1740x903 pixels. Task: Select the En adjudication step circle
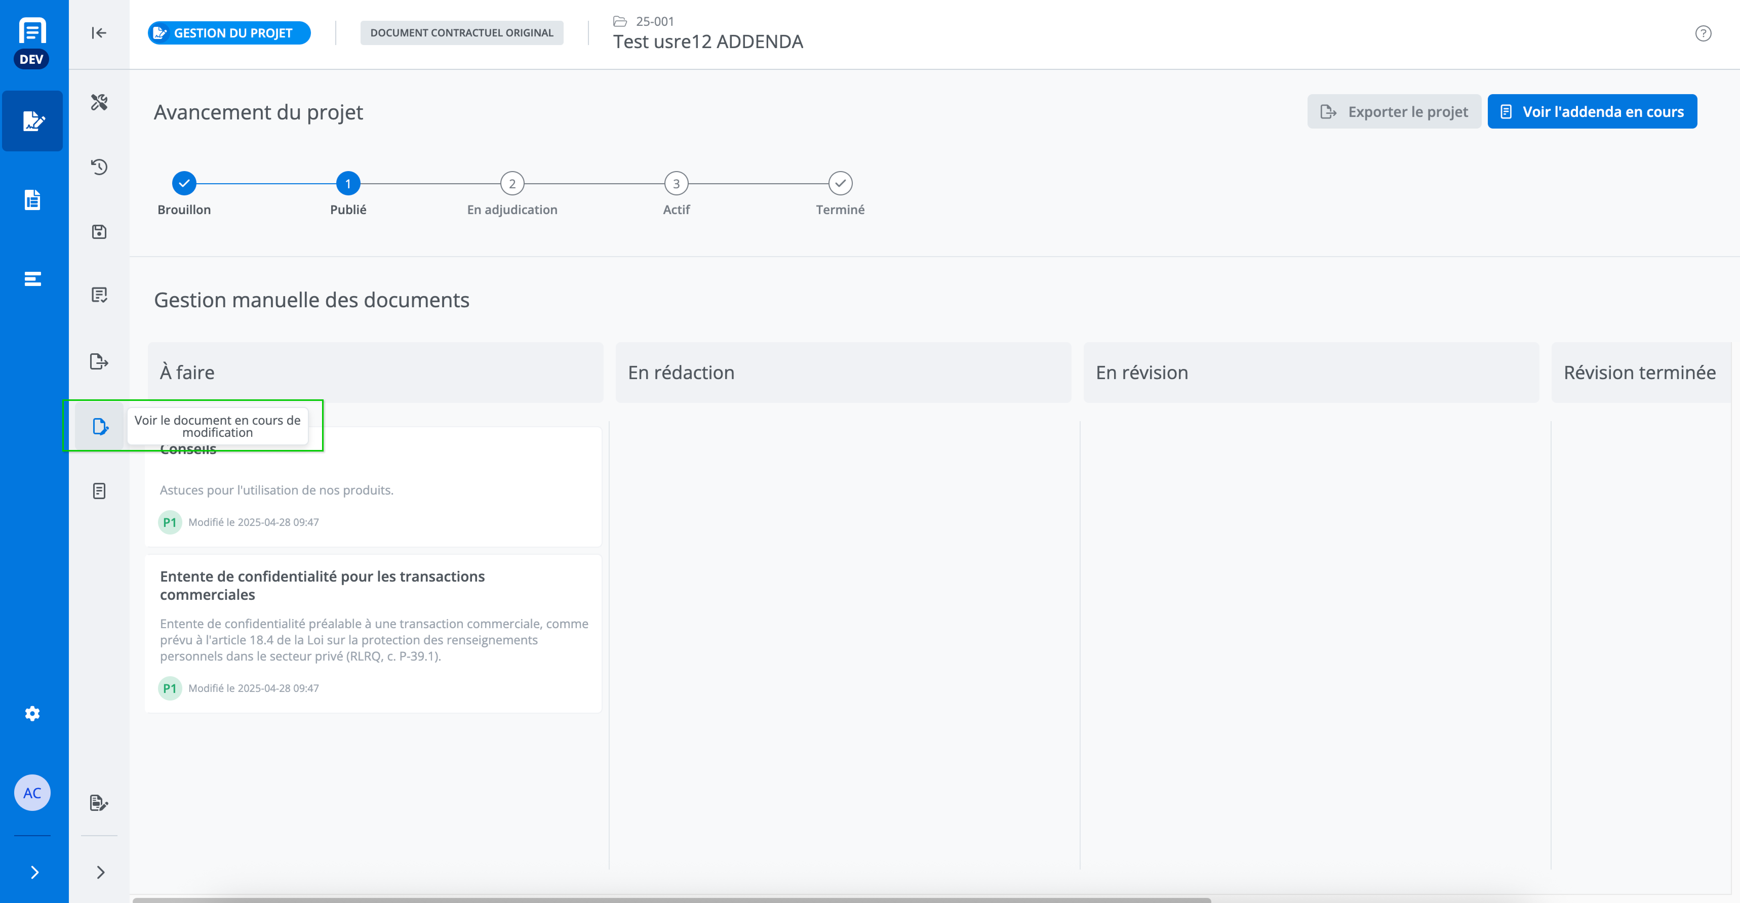[512, 183]
